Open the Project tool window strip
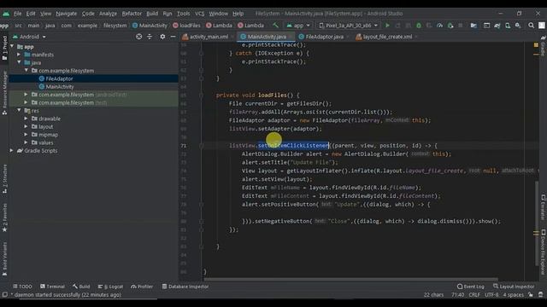 tap(4, 48)
